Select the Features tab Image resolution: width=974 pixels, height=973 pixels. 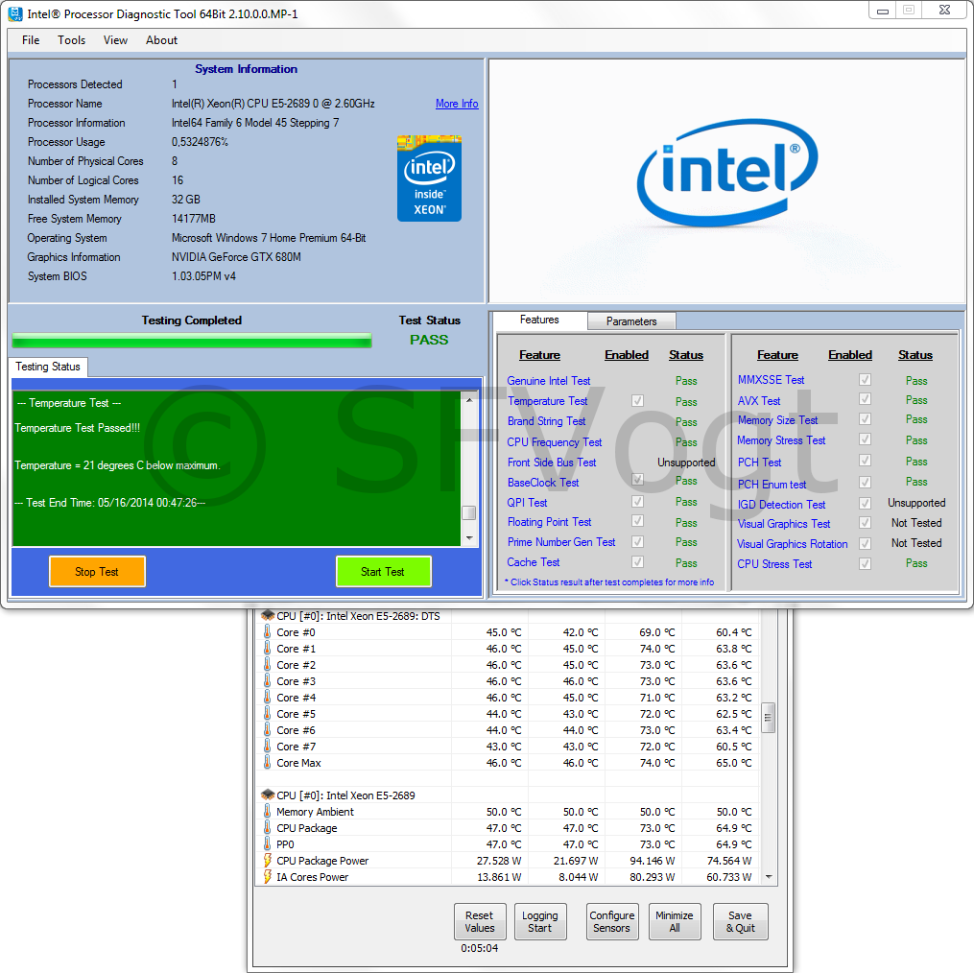[x=539, y=320]
